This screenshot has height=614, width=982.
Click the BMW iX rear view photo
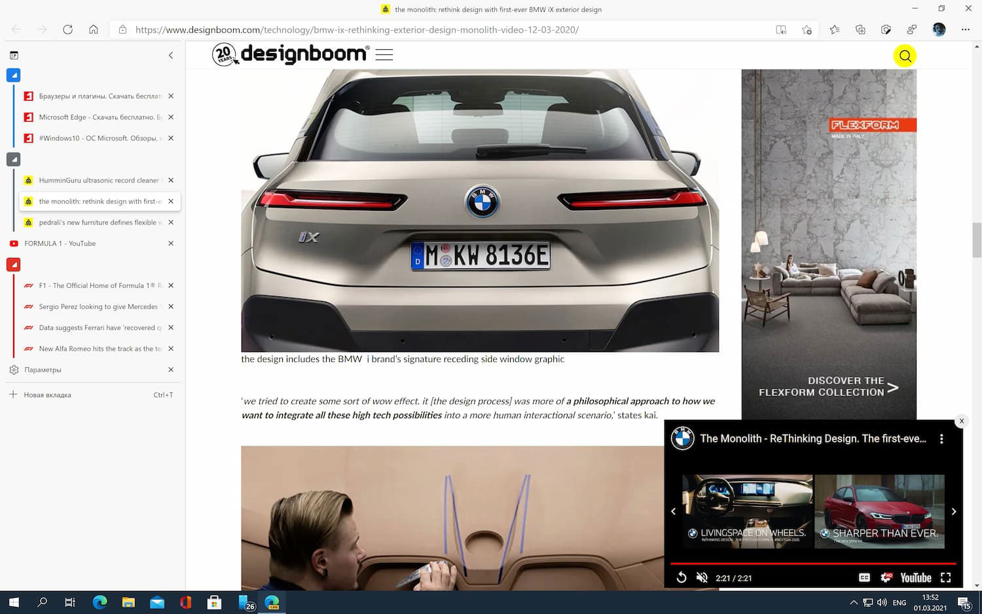click(x=480, y=211)
